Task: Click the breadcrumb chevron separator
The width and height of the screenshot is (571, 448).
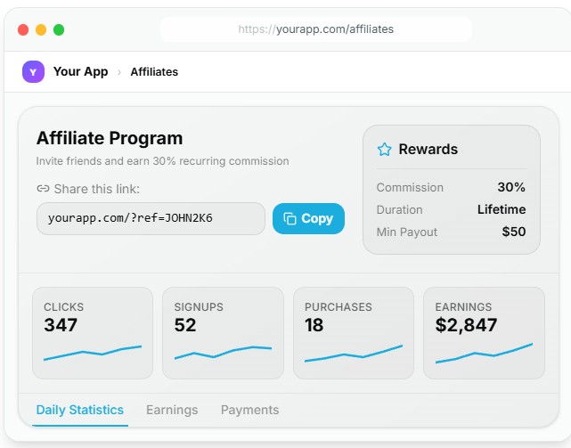Action: 119,72
